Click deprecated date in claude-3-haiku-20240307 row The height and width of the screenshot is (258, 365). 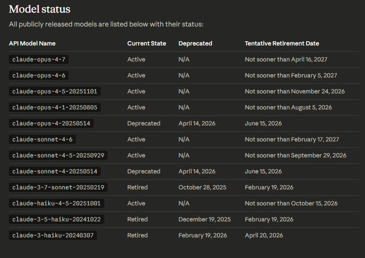tap(203, 235)
